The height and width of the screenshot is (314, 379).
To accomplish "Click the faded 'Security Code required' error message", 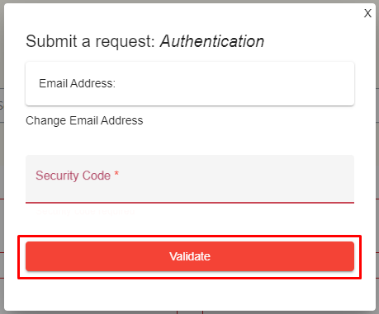I will (85, 212).
